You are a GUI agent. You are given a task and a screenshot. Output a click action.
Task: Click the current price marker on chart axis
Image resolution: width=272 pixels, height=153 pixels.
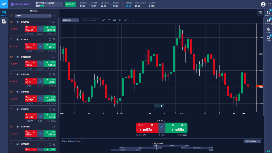point(259,86)
